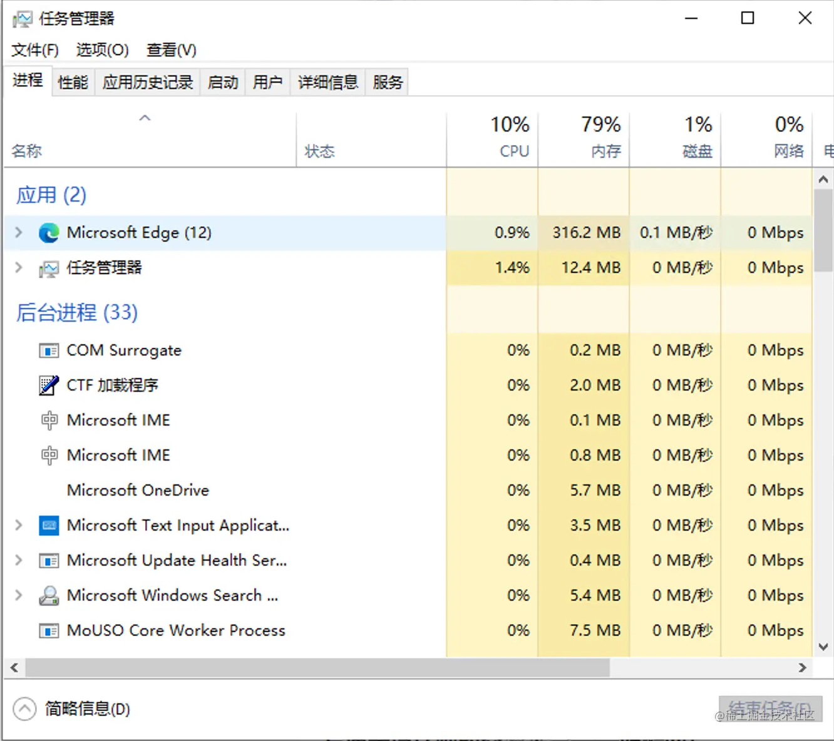Click the Microsoft Text Input Application icon
This screenshot has width=834, height=741.
[49, 526]
